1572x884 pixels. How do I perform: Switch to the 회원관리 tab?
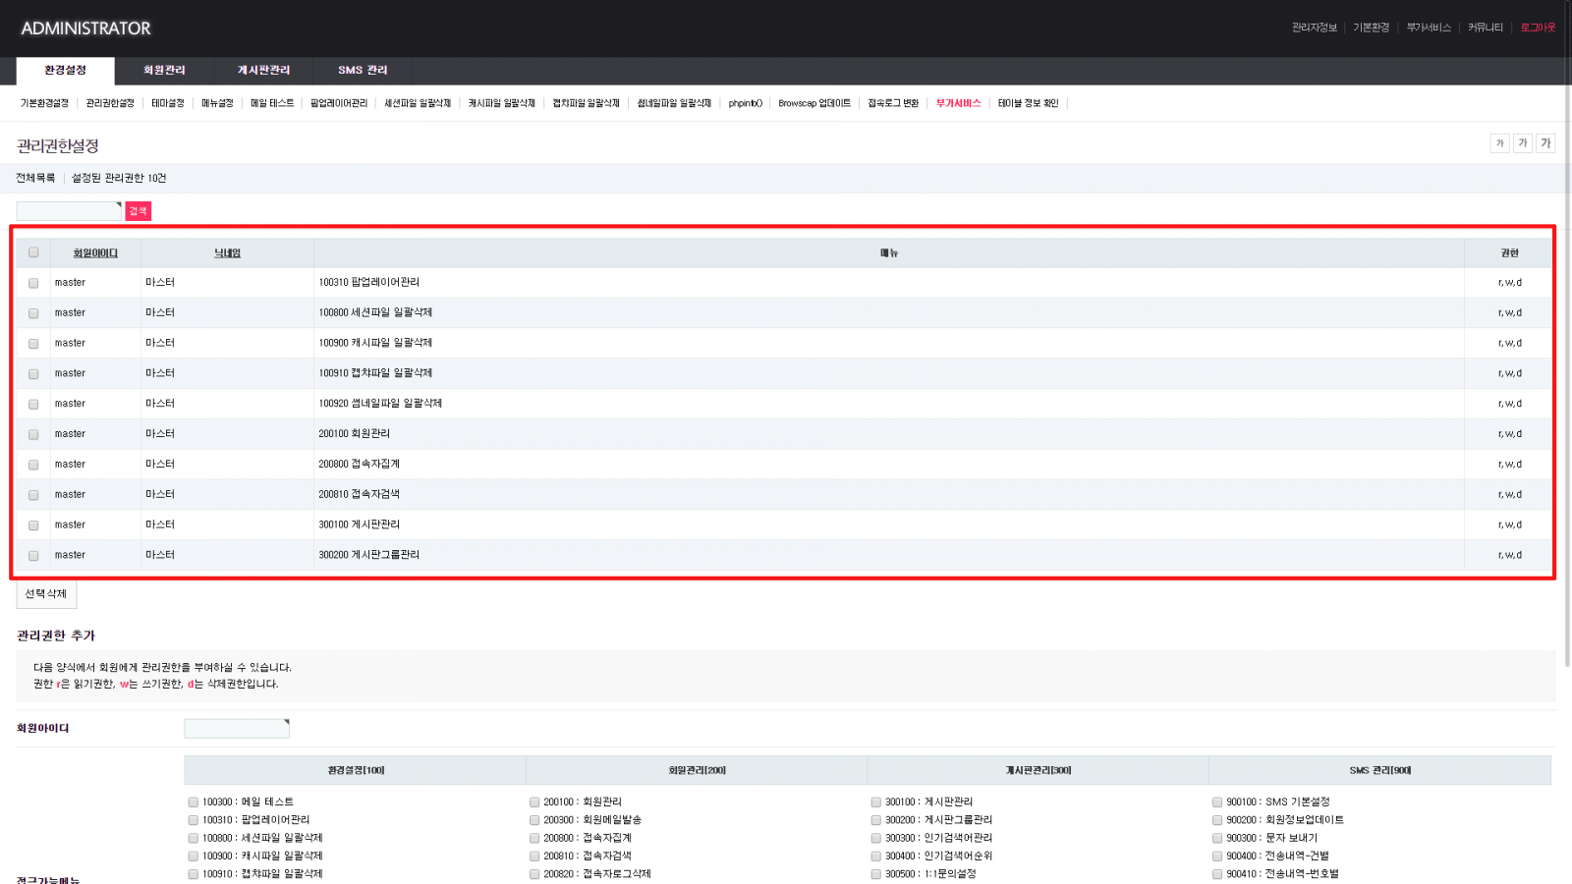164,71
